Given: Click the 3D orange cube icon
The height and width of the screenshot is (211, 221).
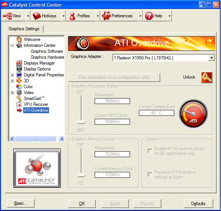Looking at the screenshot, I should click(19, 81).
